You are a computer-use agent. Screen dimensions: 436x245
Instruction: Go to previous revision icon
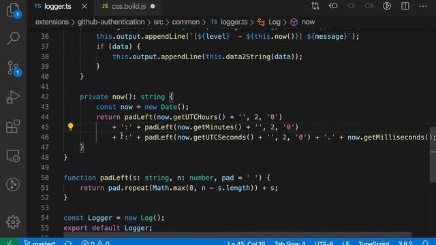pos(333,6)
